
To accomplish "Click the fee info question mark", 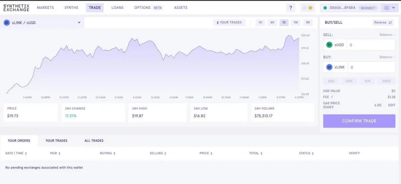I will coord(332,97).
